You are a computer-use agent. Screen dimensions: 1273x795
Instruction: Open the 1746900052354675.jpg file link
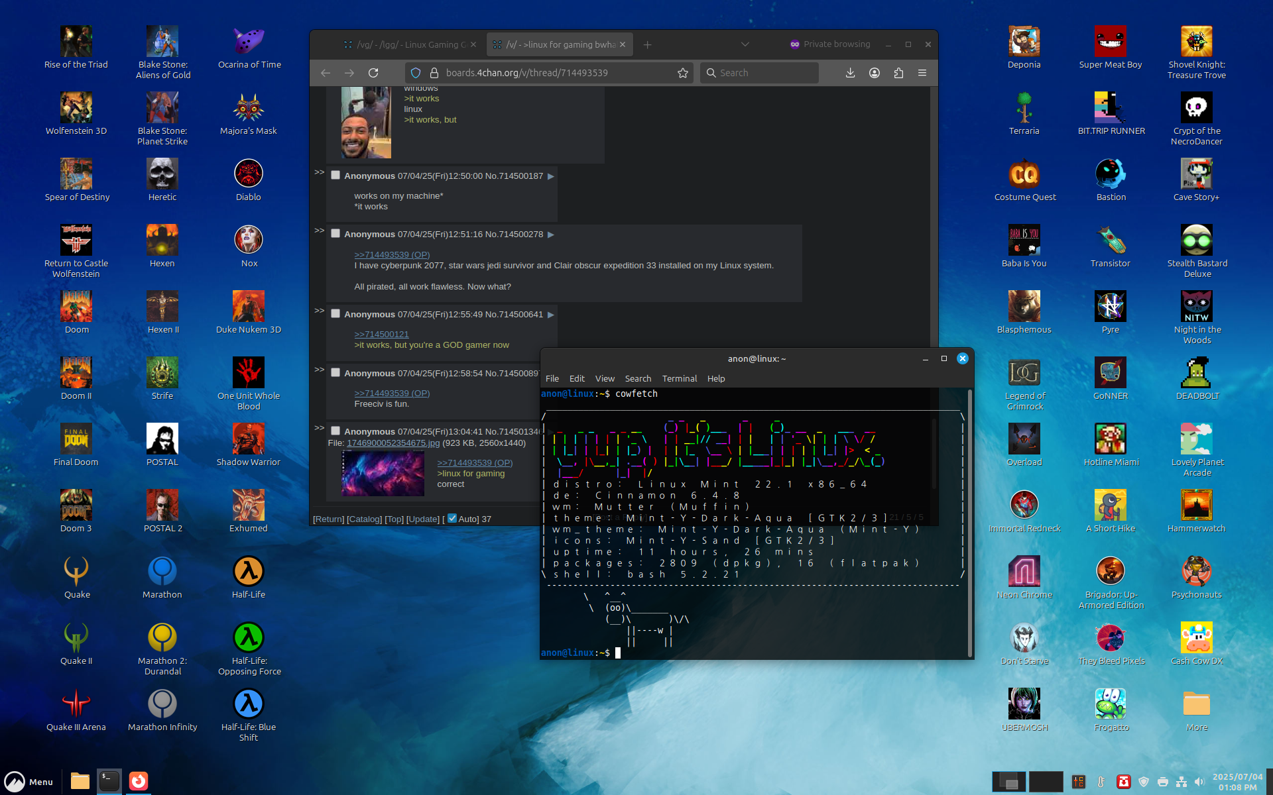[x=393, y=443]
